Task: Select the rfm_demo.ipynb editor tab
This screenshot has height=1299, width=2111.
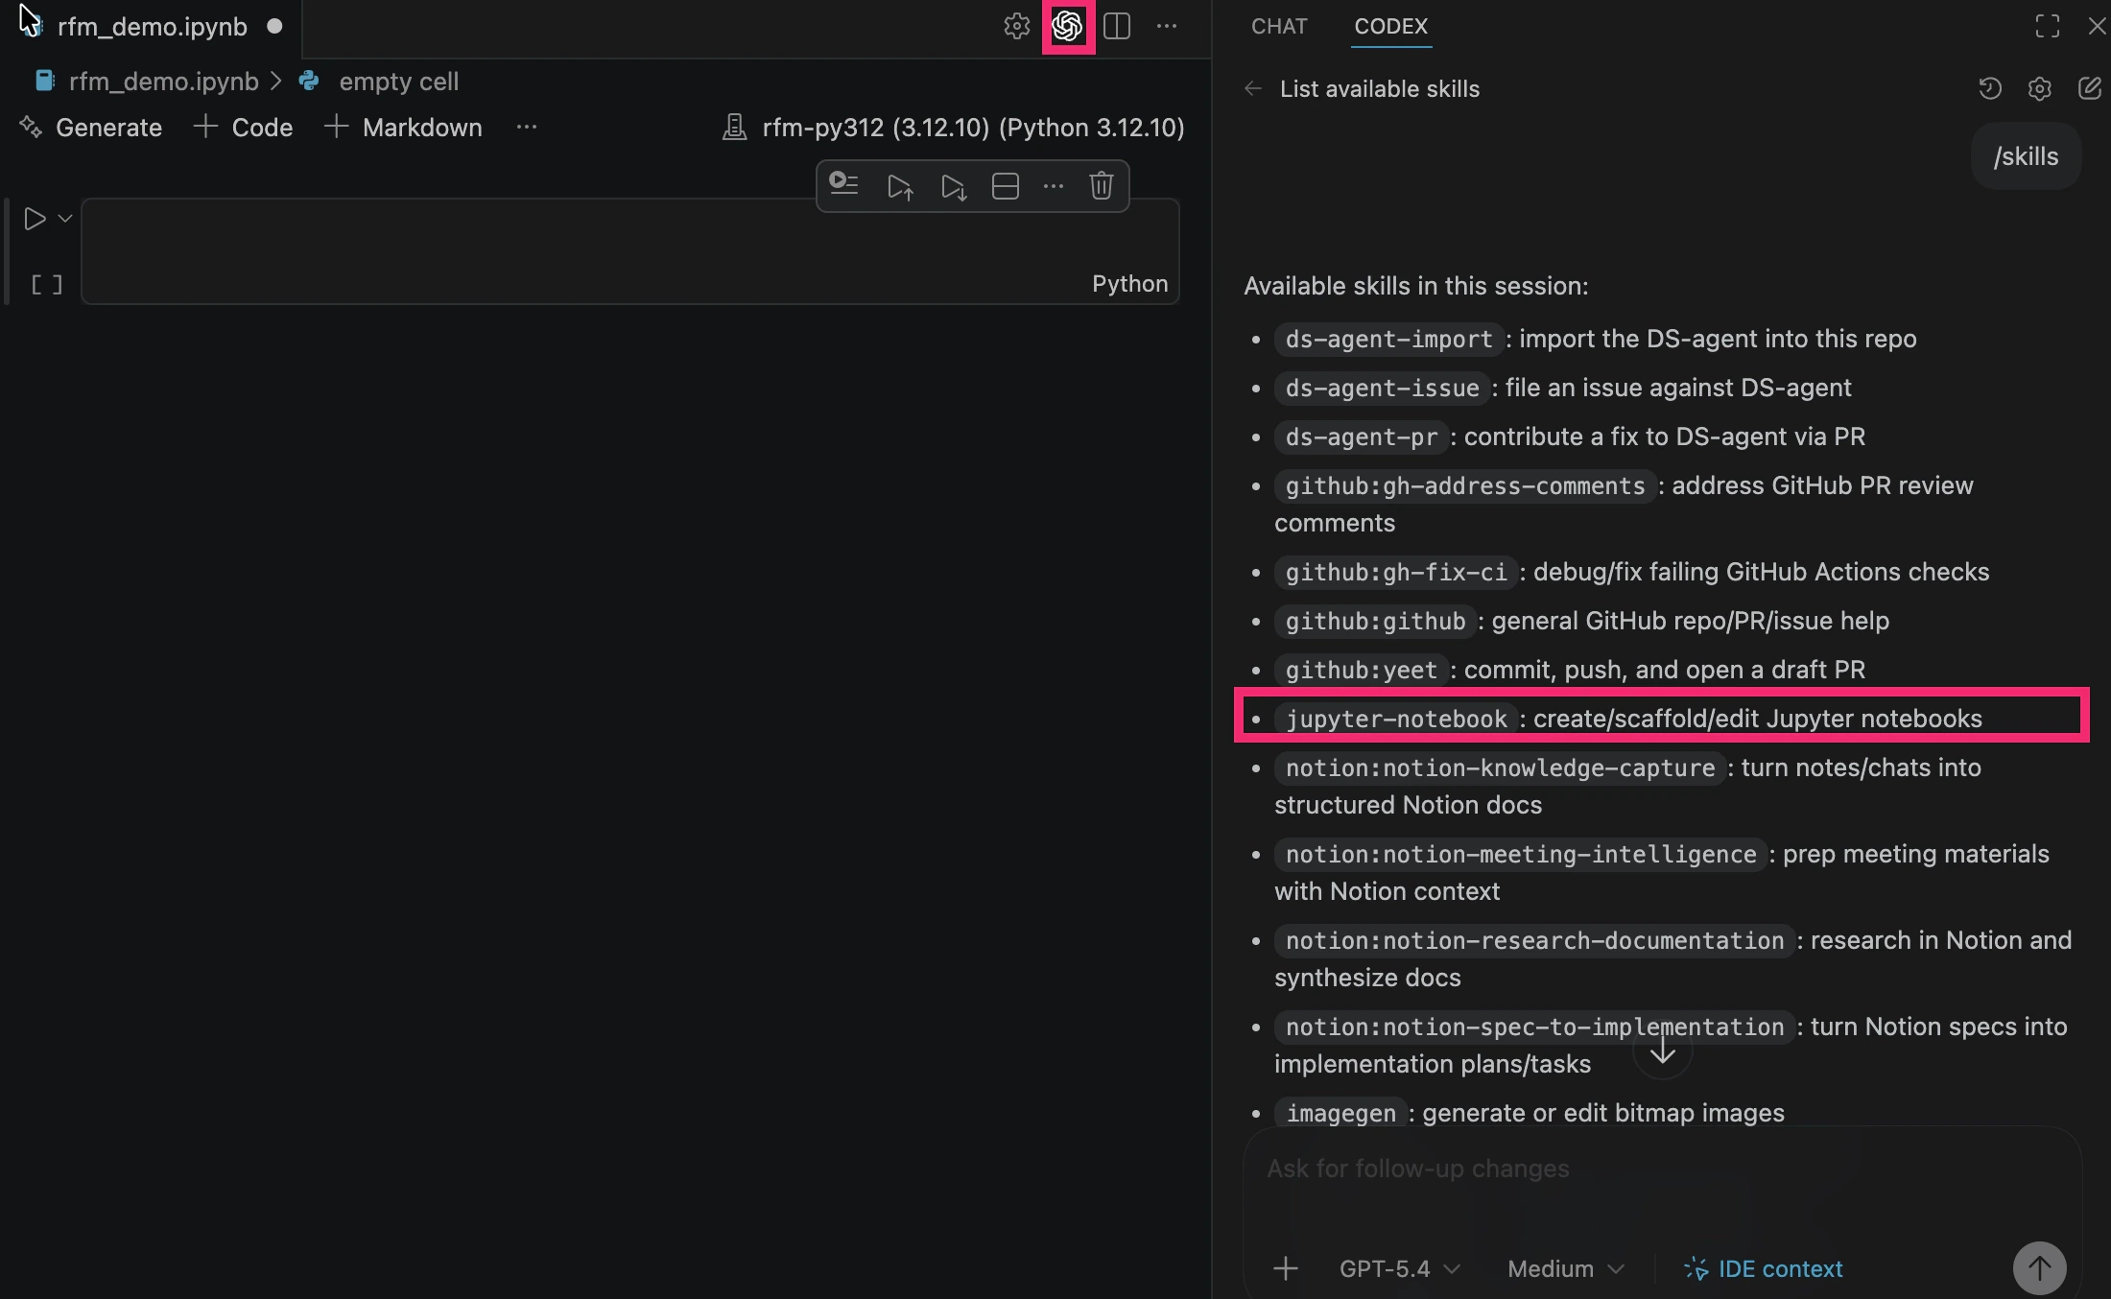Action: pyautogui.click(x=152, y=27)
